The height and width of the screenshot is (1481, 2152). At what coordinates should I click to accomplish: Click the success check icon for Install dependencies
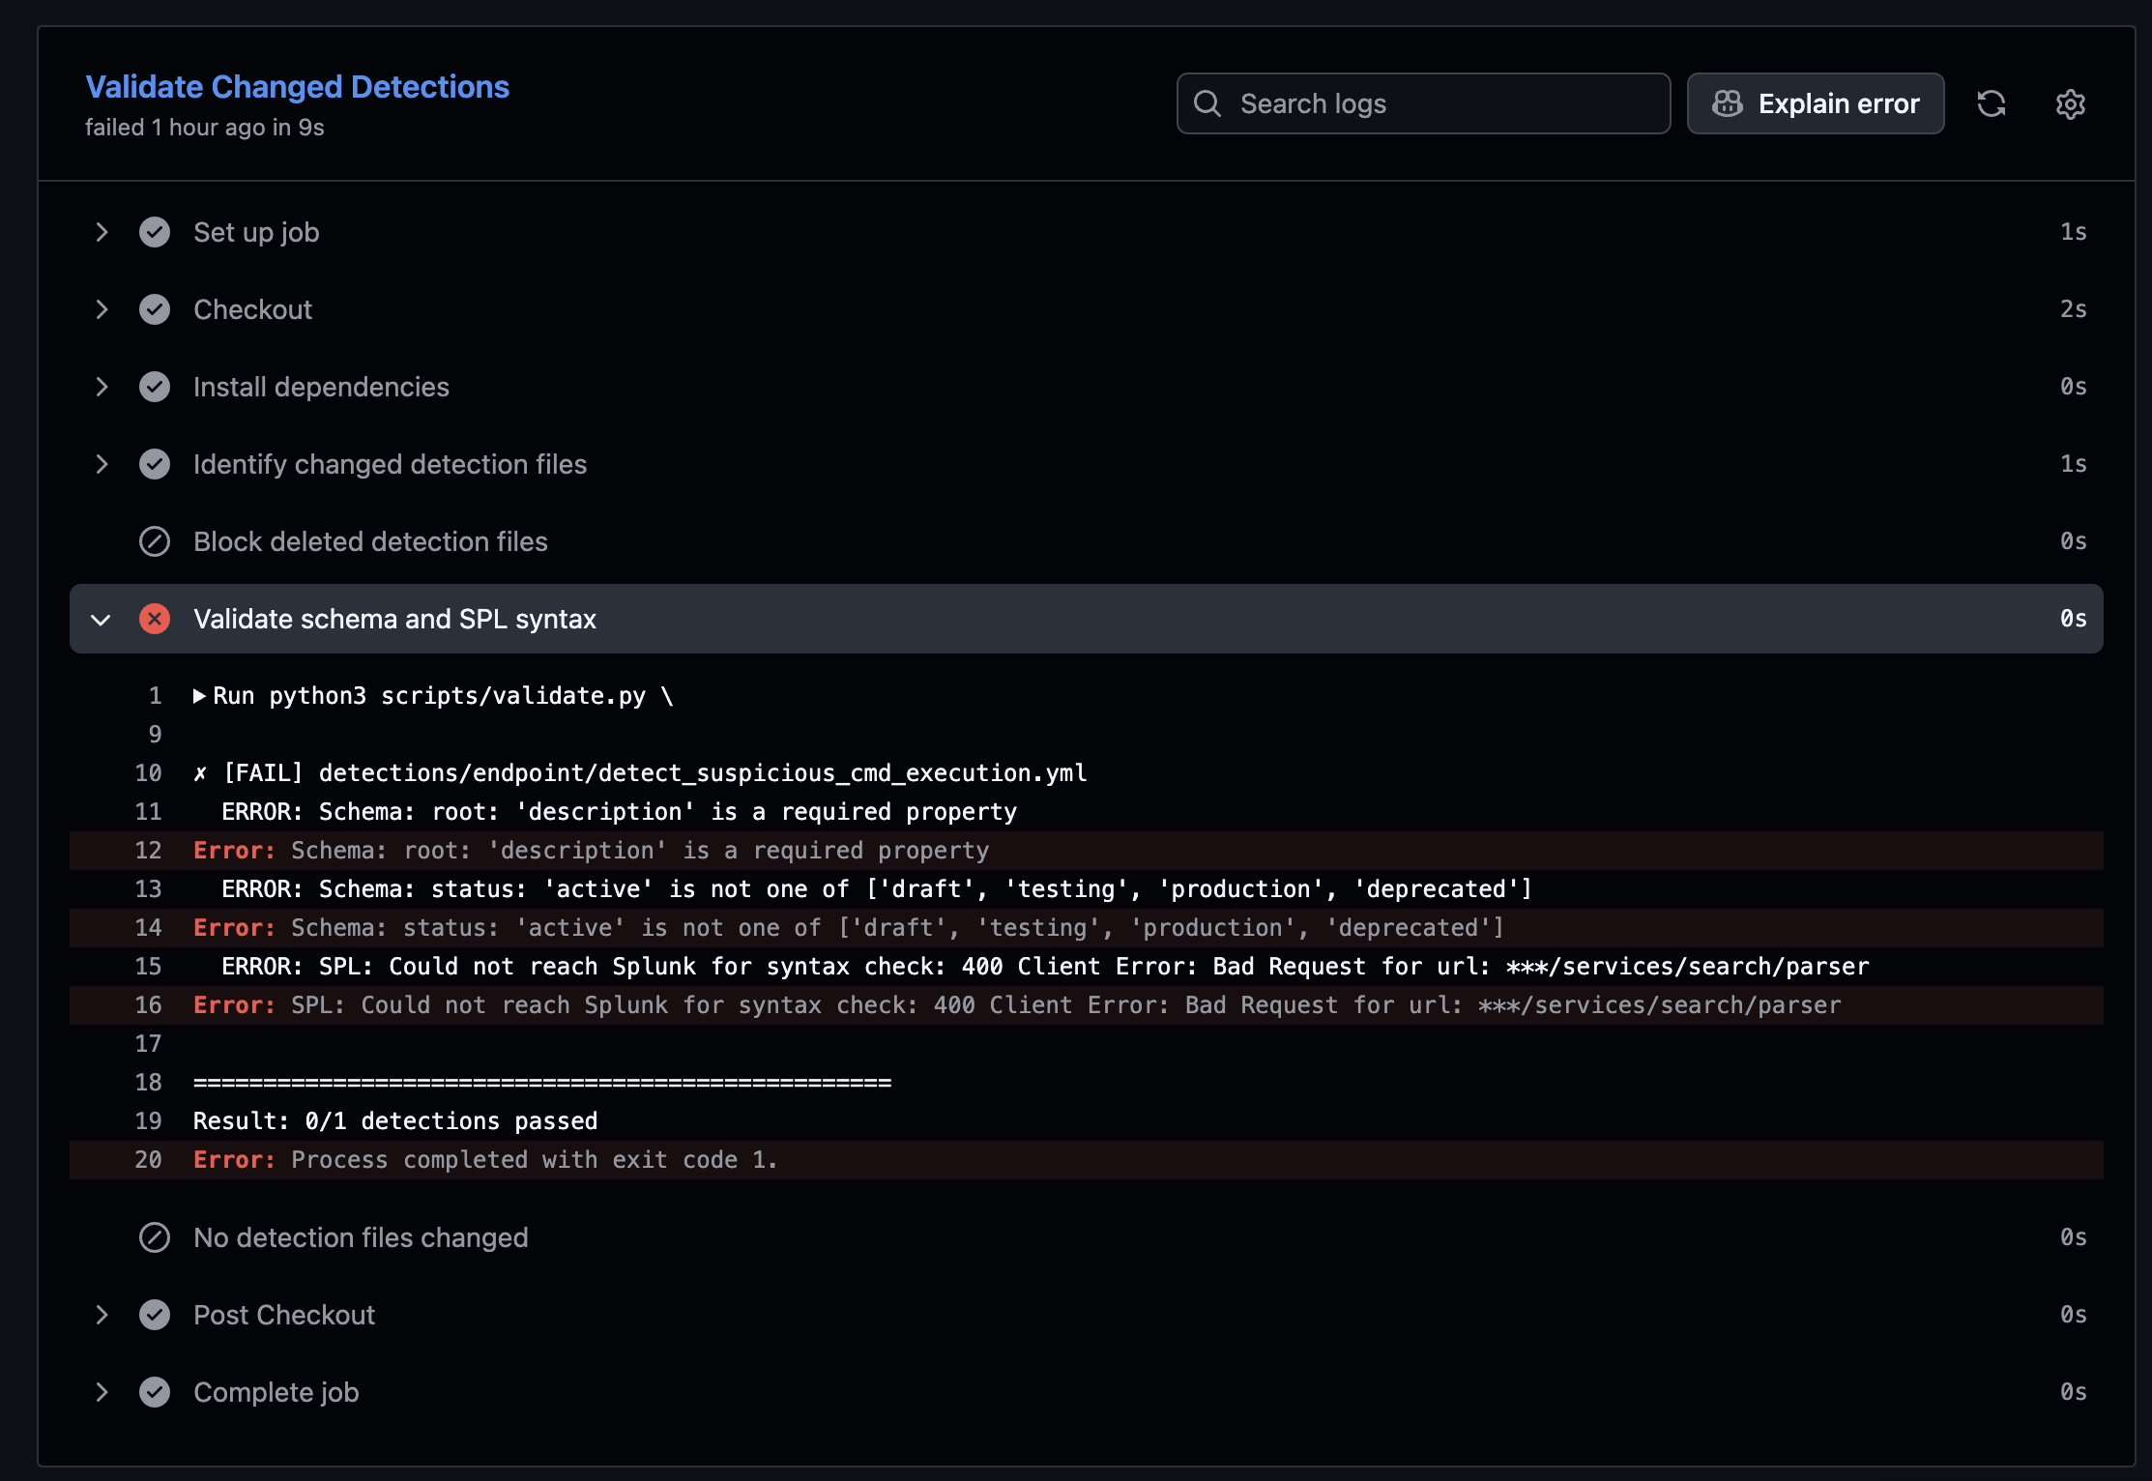point(155,387)
